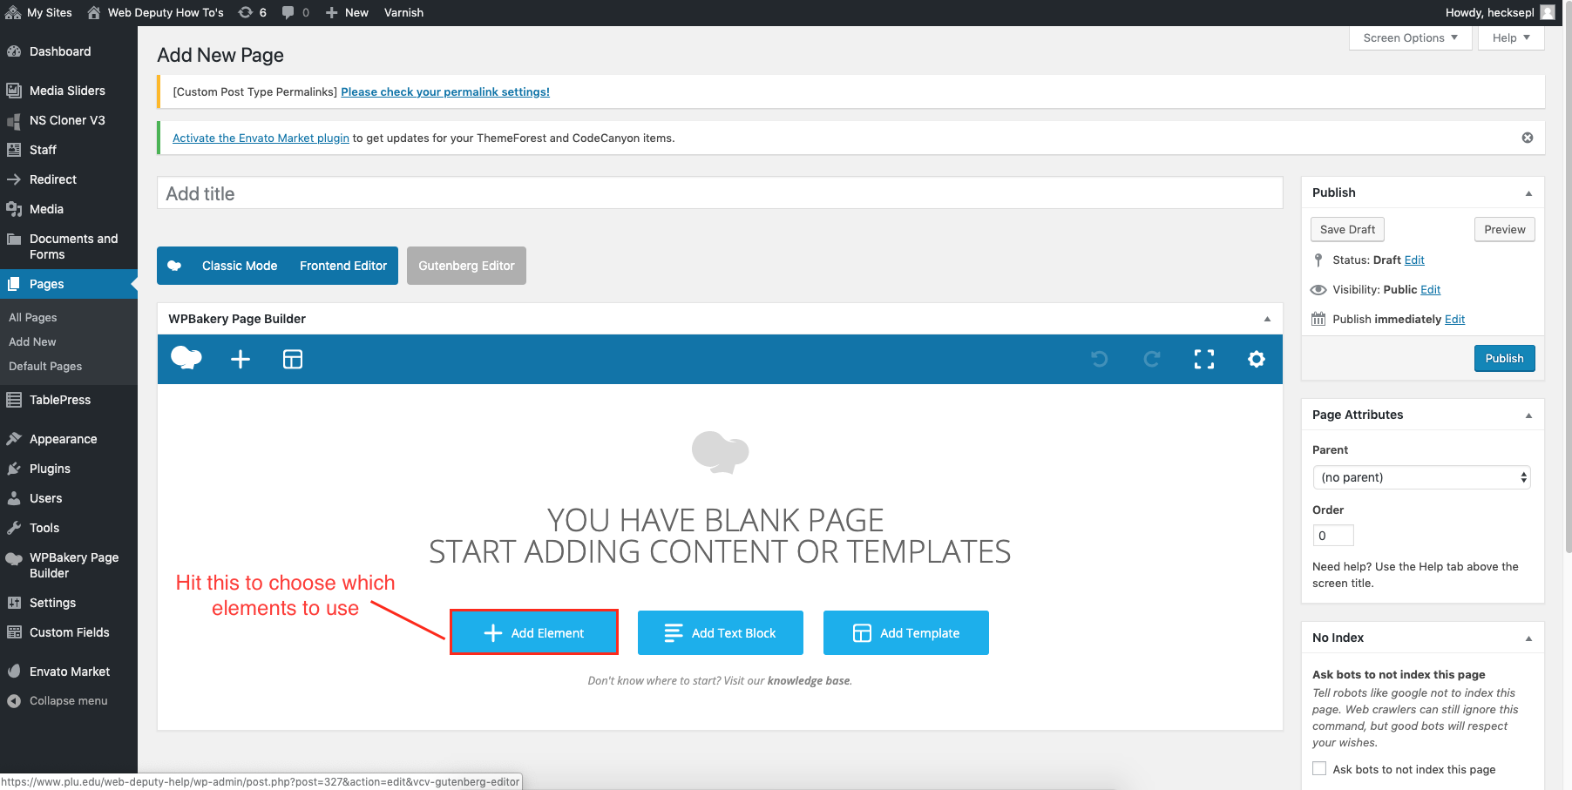Open Howdy, hecksepl account menu
This screenshot has height=790, width=1572.
[1500, 12]
